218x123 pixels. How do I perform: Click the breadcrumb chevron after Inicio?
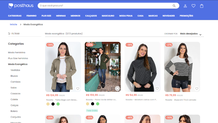click(21, 24)
